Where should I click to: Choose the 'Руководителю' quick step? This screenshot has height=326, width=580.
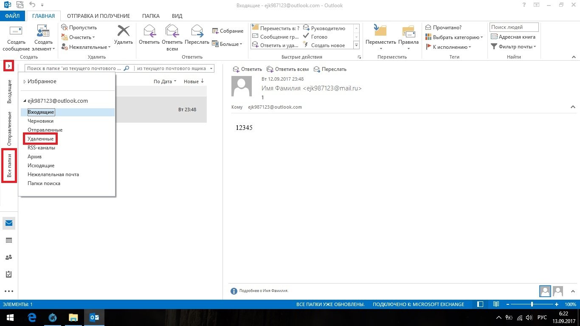[x=324, y=28]
